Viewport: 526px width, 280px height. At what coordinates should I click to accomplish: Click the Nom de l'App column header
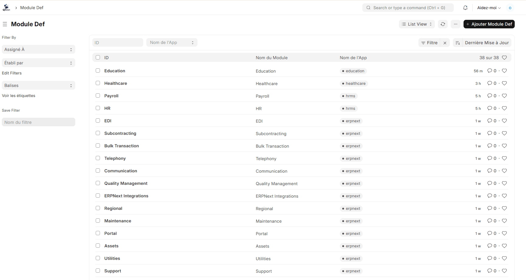point(353,58)
